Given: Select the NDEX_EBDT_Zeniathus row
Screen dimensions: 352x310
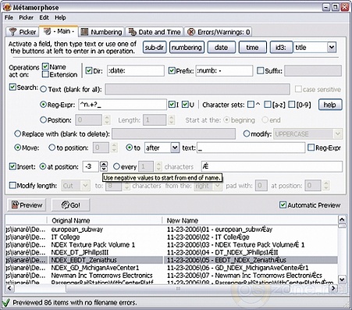Looking at the screenshot, I should (172, 260).
